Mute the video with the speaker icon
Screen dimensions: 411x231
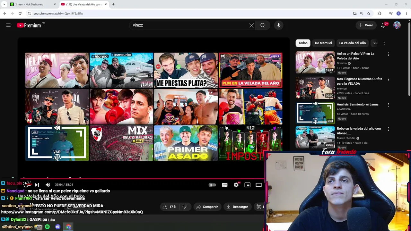(48, 185)
